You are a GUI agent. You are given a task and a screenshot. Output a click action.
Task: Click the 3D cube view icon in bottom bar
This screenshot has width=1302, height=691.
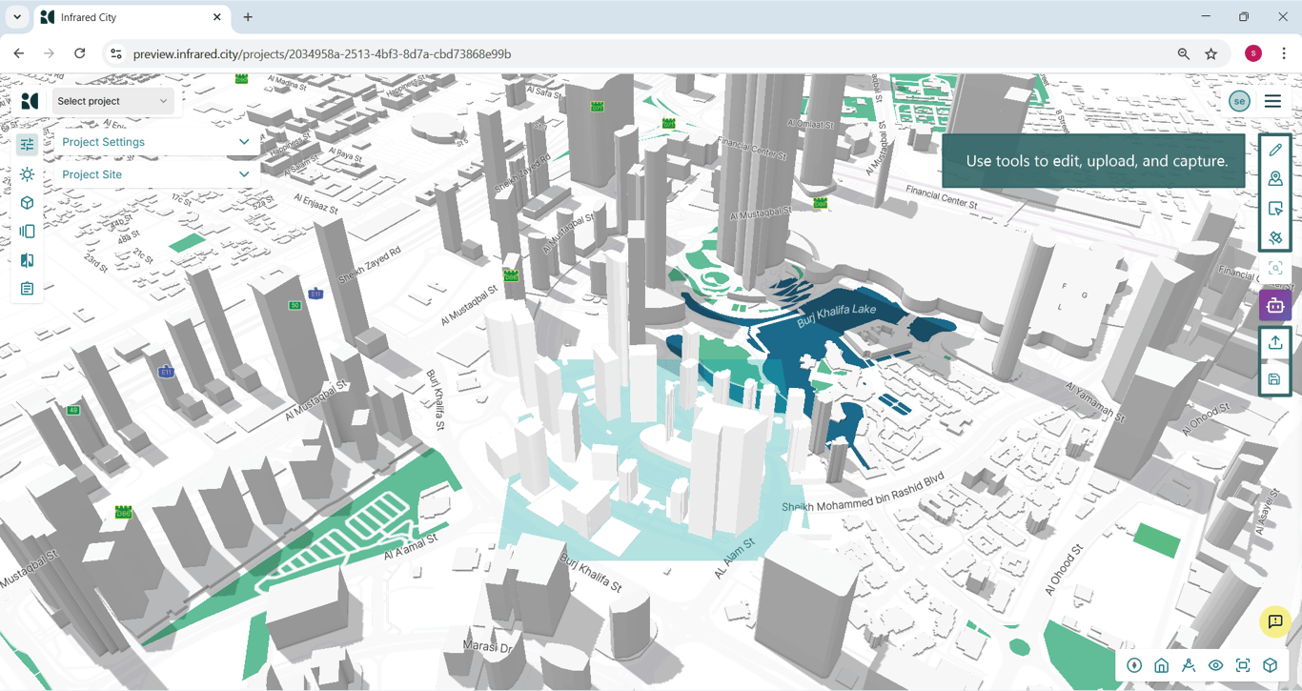pos(1271,665)
